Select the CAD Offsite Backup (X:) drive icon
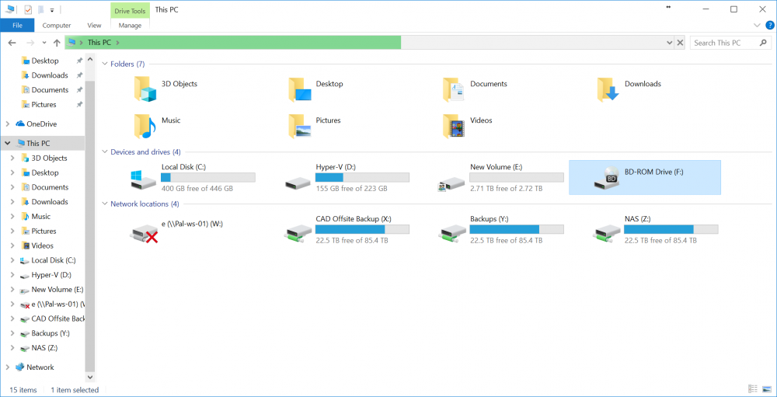The height and width of the screenshot is (397, 777). point(298,233)
